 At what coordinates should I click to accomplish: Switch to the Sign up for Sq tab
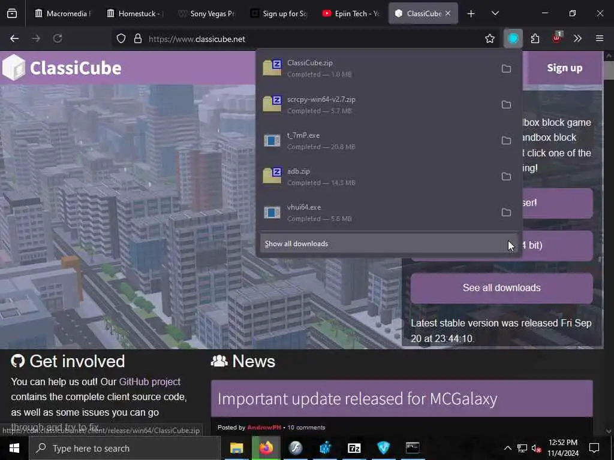coord(278,14)
